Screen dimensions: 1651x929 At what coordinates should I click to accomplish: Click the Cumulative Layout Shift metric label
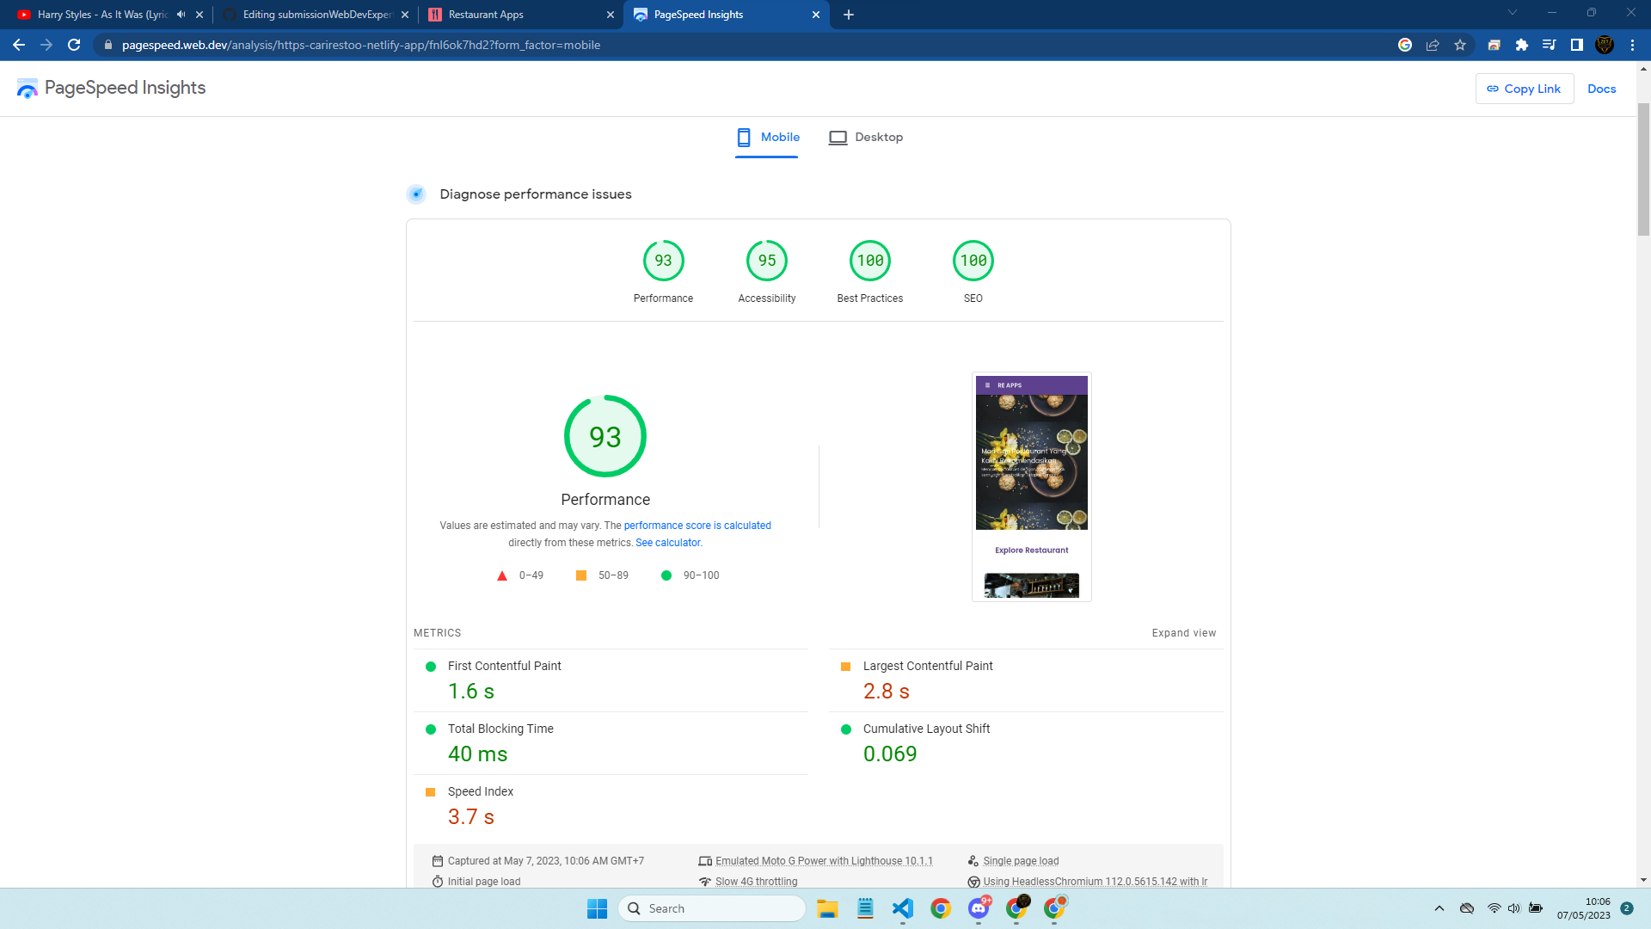pos(926,729)
